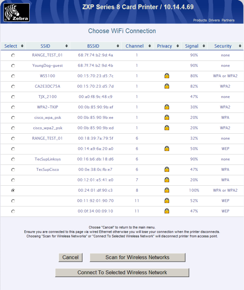Click the lock icon in WS5100 row

click(167, 76)
